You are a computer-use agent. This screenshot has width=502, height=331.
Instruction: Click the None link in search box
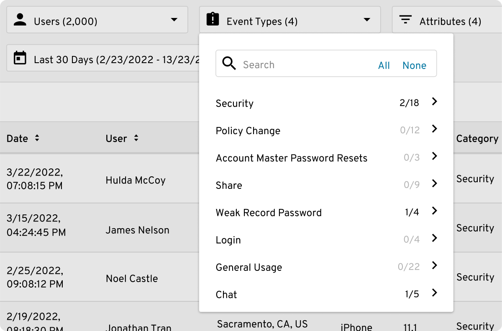(x=414, y=65)
